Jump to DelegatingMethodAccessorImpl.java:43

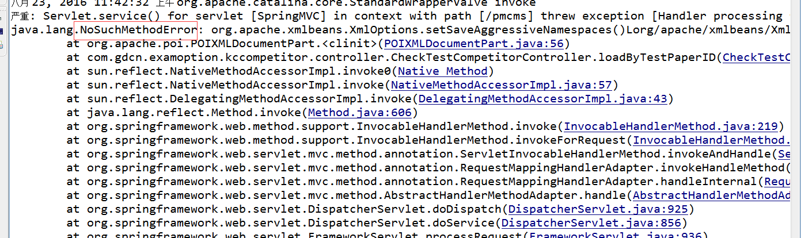point(543,99)
